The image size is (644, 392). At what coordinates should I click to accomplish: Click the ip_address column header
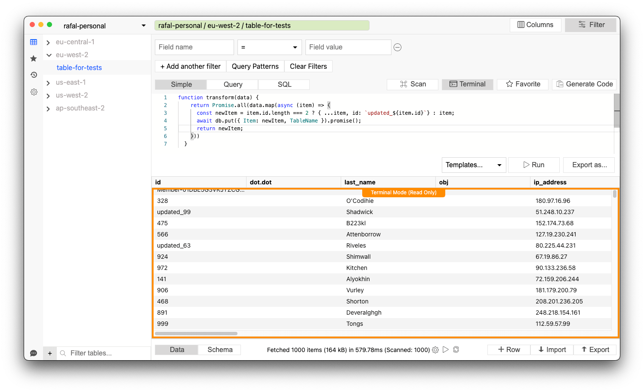[575, 182]
